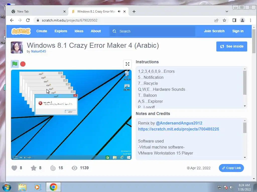Screen dimensions: 257x192
Task: Open the projects/700485225 link
Action: [178, 129]
